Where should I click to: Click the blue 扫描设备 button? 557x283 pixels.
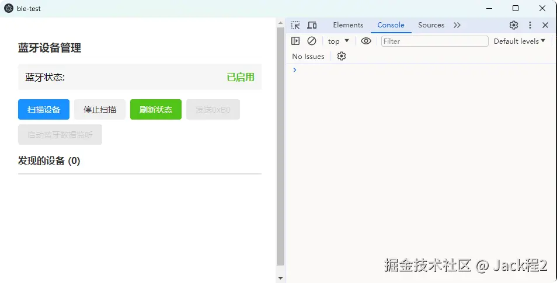tap(44, 109)
